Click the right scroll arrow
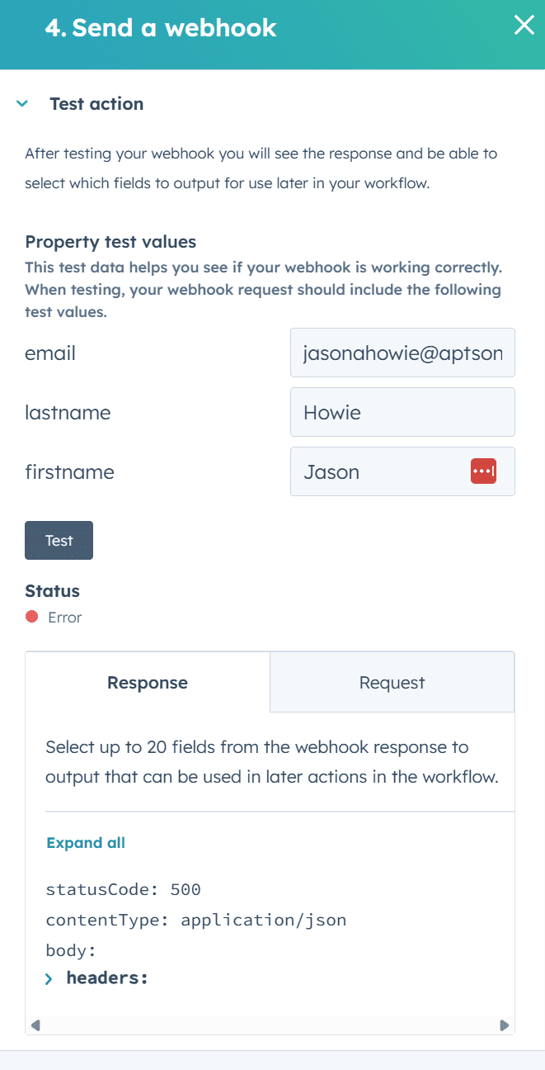This screenshot has width=545, height=1070. point(505,1025)
